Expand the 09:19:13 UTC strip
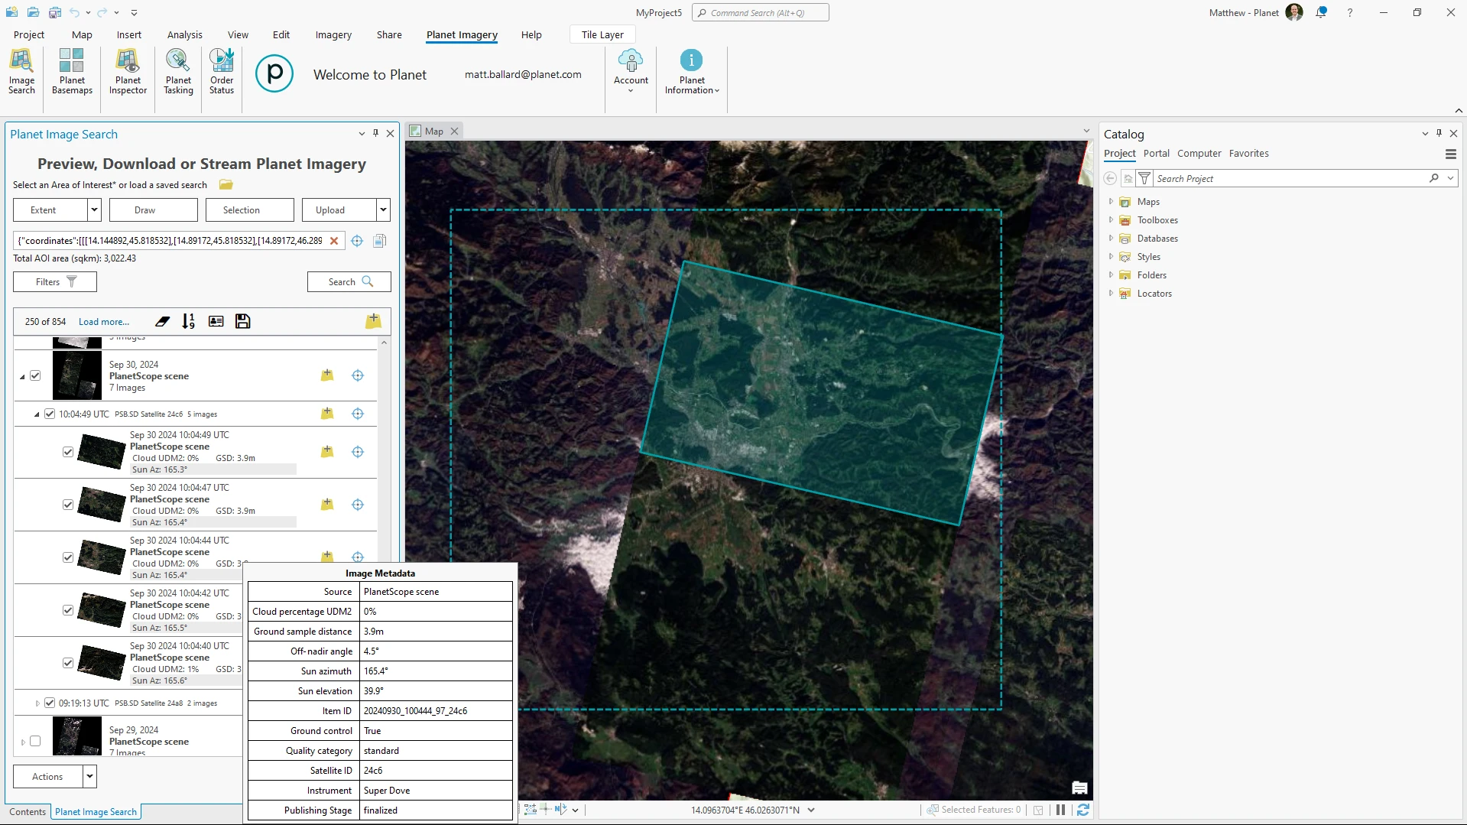Image resolution: width=1467 pixels, height=825 pixels. pyautogui.click(x=37, y=703)
